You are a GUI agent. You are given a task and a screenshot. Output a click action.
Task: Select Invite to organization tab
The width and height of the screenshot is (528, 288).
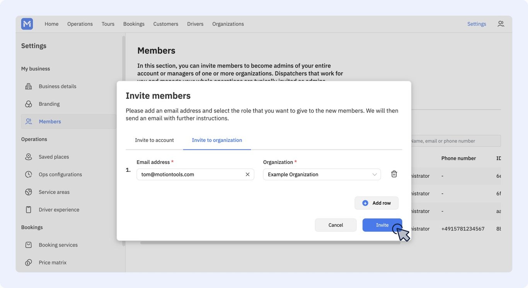point(217,140)
